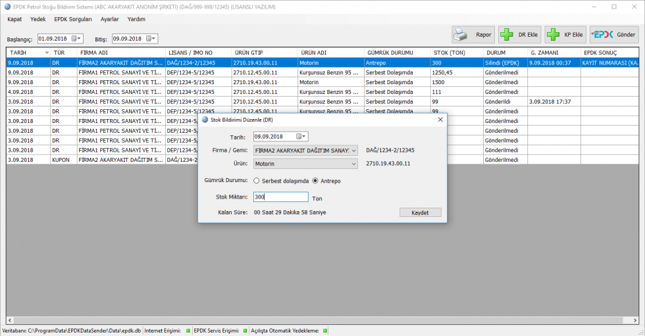The width and height of the screenshot is (645, 336).
Task: Open the EPDK Sorguları menu
Action: tap(73, 19)
